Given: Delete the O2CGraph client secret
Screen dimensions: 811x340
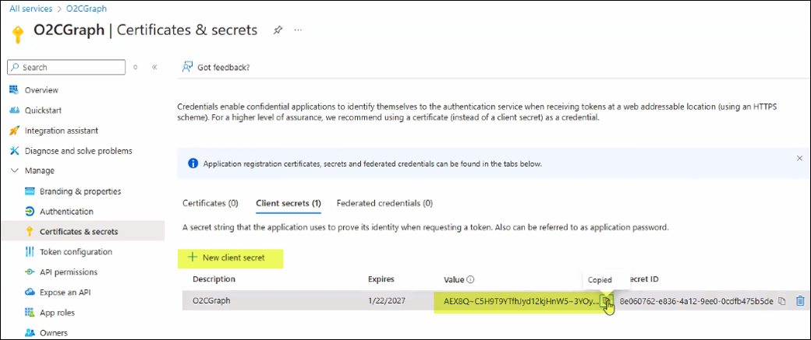Looking at the screenshot, I should (799, 301).
